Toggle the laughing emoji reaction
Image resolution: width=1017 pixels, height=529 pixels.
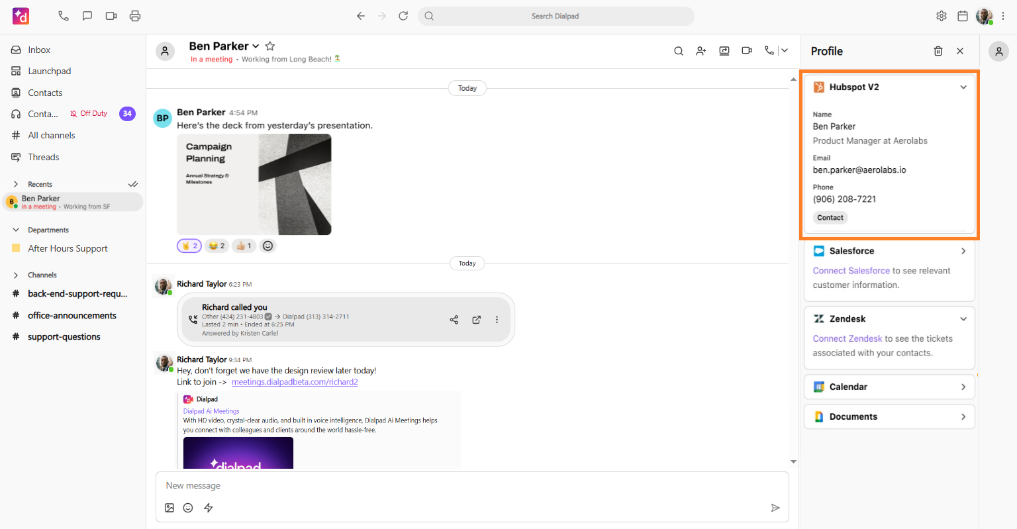[x=217, y=246]
